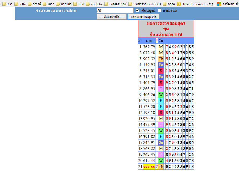239x177 pixels.
Task: Click the Th day cell in row 3
Action: [161, 59]
